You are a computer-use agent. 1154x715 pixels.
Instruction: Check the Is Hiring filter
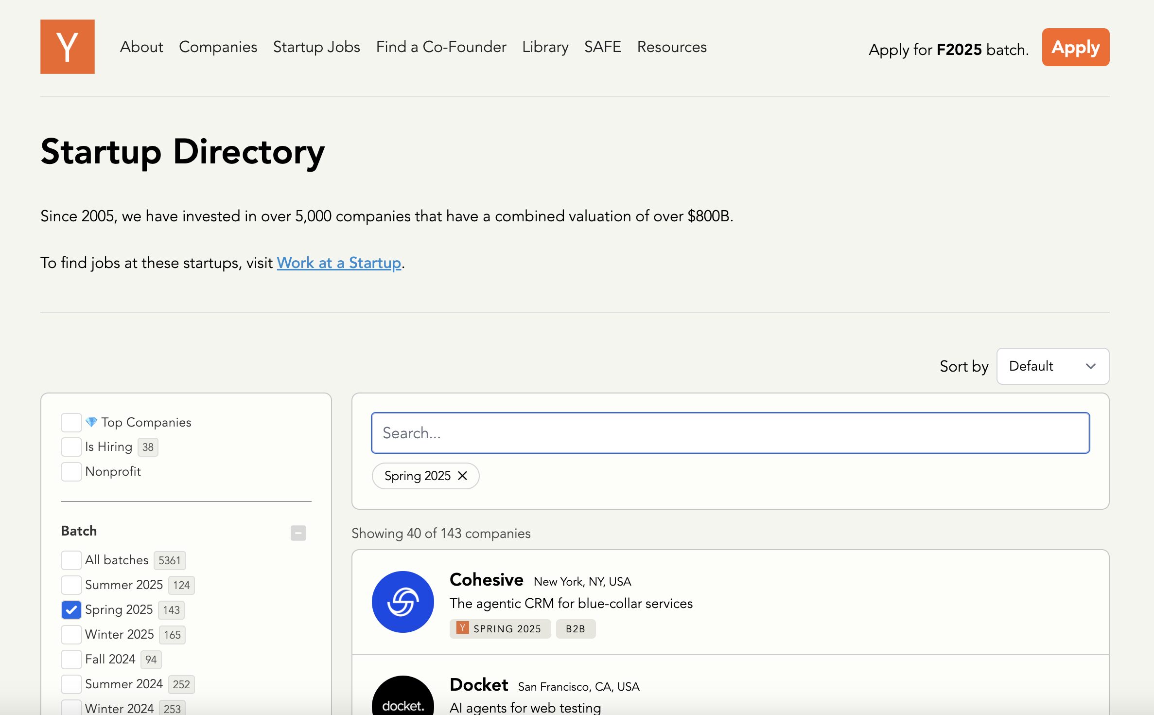click(x=71, y=447)
